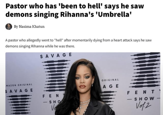Screen dimensions: 163x115
Task: Click the article headline about the pastor
Action: pyautogui.click(x=75, y=10)
